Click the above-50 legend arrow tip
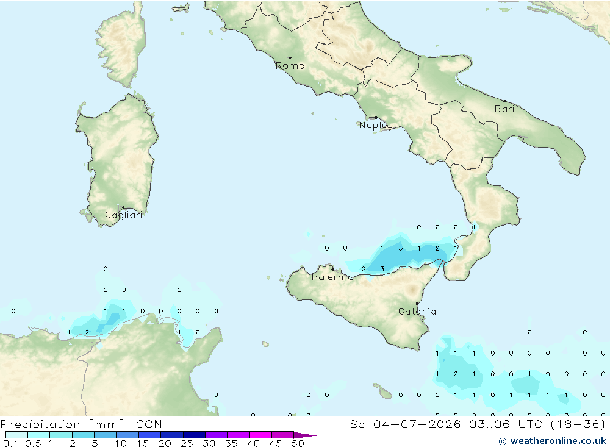Viewport: 610px width, 447px height. pos(305,435)
